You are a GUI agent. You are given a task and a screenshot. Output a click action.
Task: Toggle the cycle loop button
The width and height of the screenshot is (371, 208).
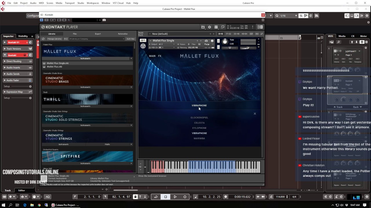[x=156, y=197]
